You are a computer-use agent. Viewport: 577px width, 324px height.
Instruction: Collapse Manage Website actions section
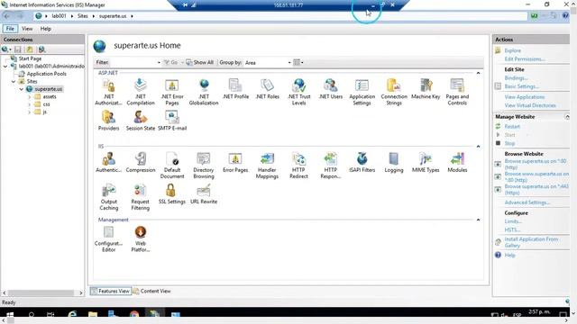567,117
